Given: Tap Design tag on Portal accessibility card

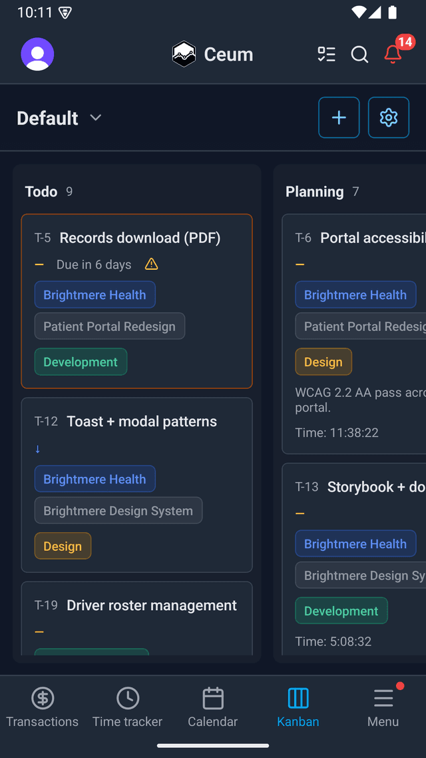Looking at the screenshot, I should tap(323, 362).
